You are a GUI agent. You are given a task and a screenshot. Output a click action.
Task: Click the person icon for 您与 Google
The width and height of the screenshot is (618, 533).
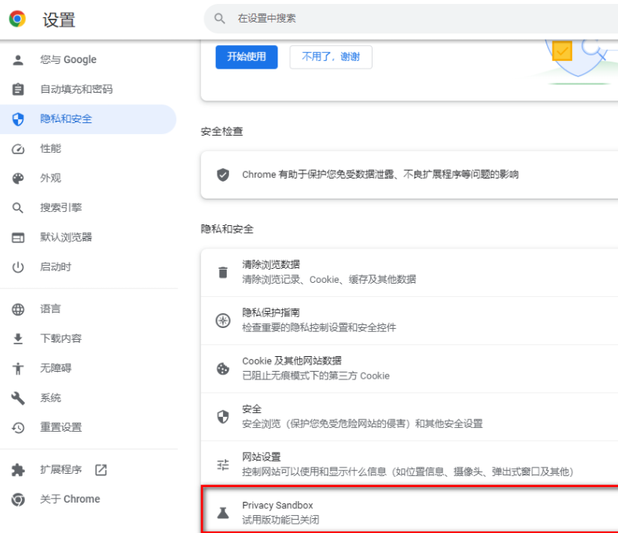[x=18, y=60]
